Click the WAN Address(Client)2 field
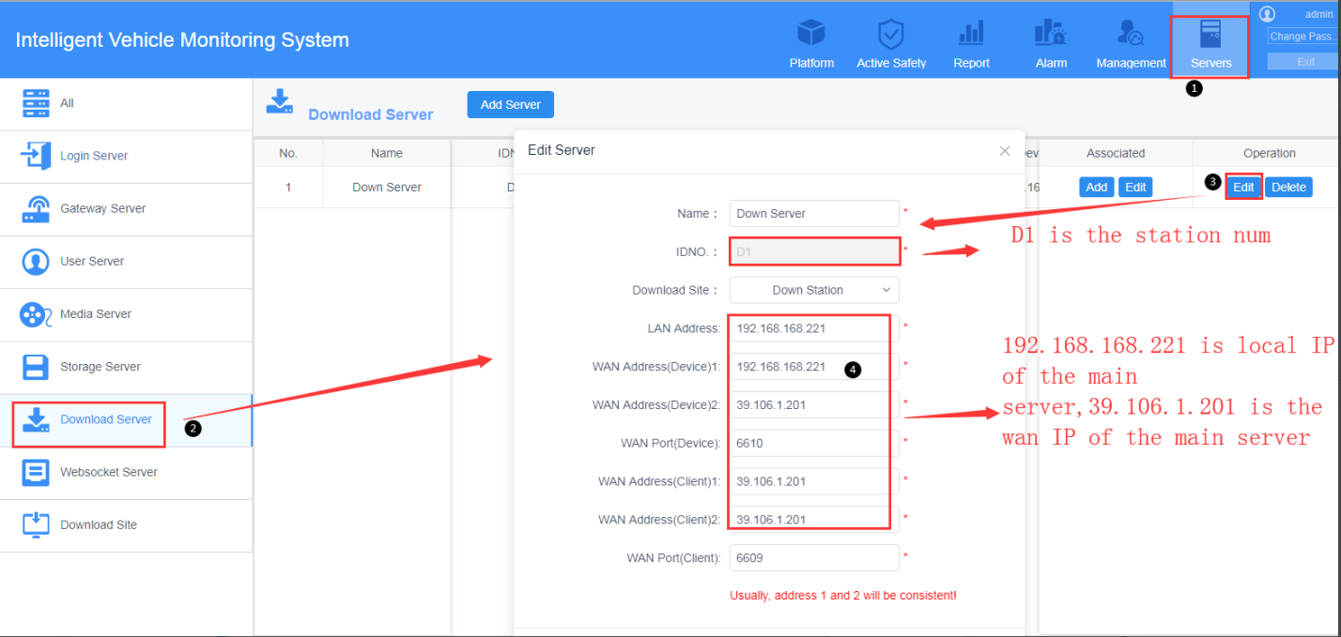Viewport: 1341px width, 637px height. (x=814, y=520)
